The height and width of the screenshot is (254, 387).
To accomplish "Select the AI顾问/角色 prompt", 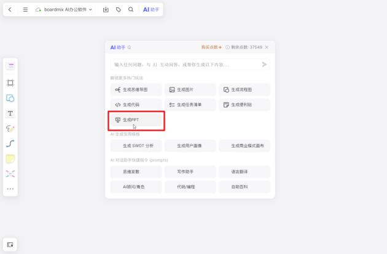I will (x=136, y=187).
